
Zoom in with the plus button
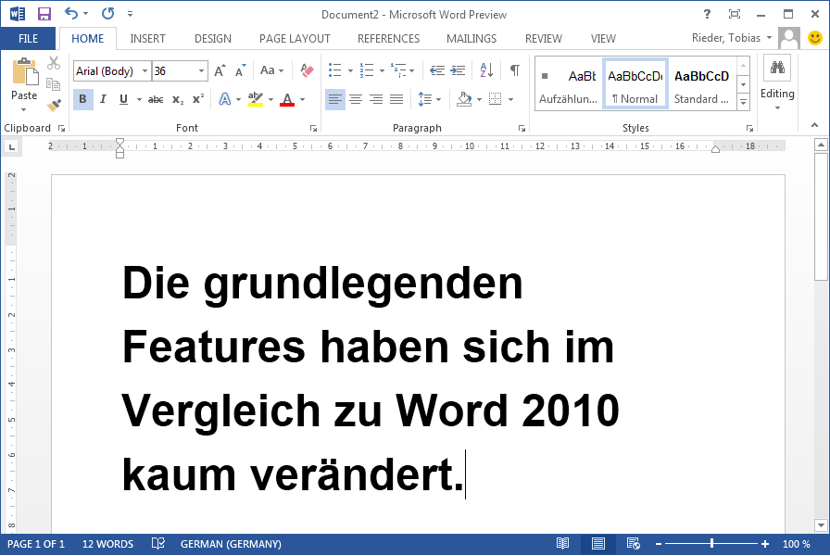[x=765, y=544]
